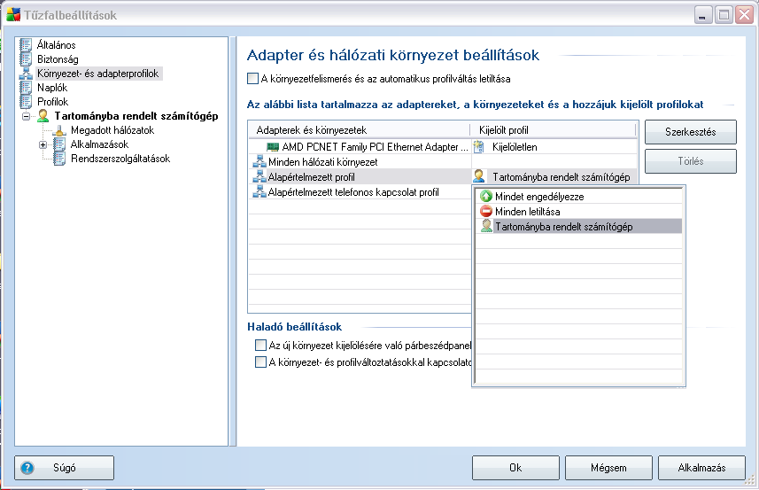Click the red Minden letiltása icon
Viewport: 759px width, 490px height.
[x=486, y=211]
